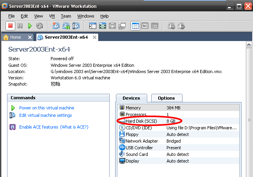Select the Memory 384 MB row

tap(178, 108)
